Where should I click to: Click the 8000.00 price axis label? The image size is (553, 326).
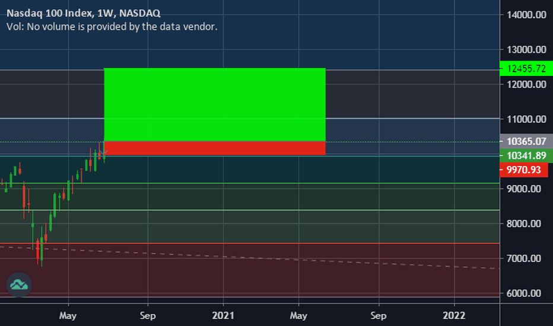pyautogui.click(x=524, y=223)
